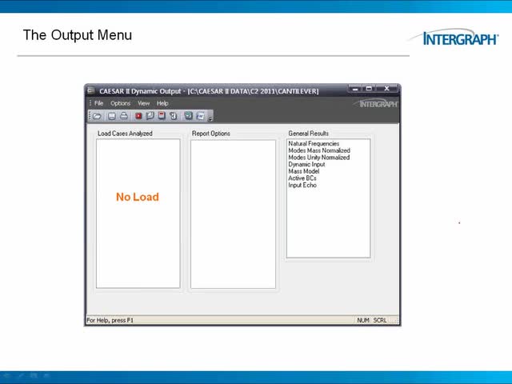
Task: Click the window system icon in title bar
Action: 90,90
